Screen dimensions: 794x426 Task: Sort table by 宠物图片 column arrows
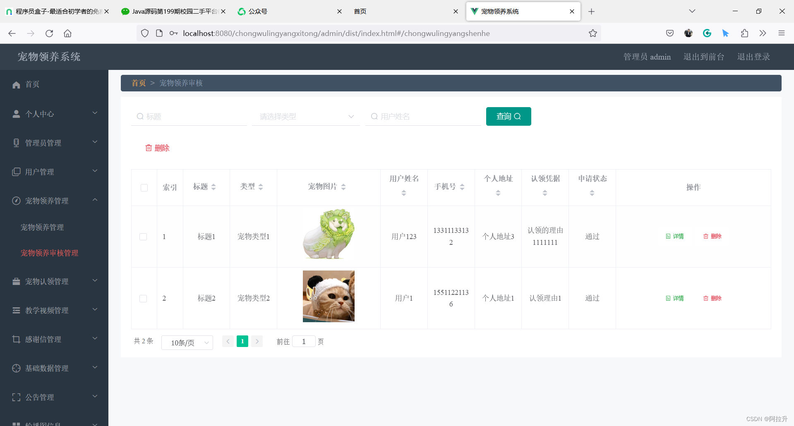click(343, 187)
